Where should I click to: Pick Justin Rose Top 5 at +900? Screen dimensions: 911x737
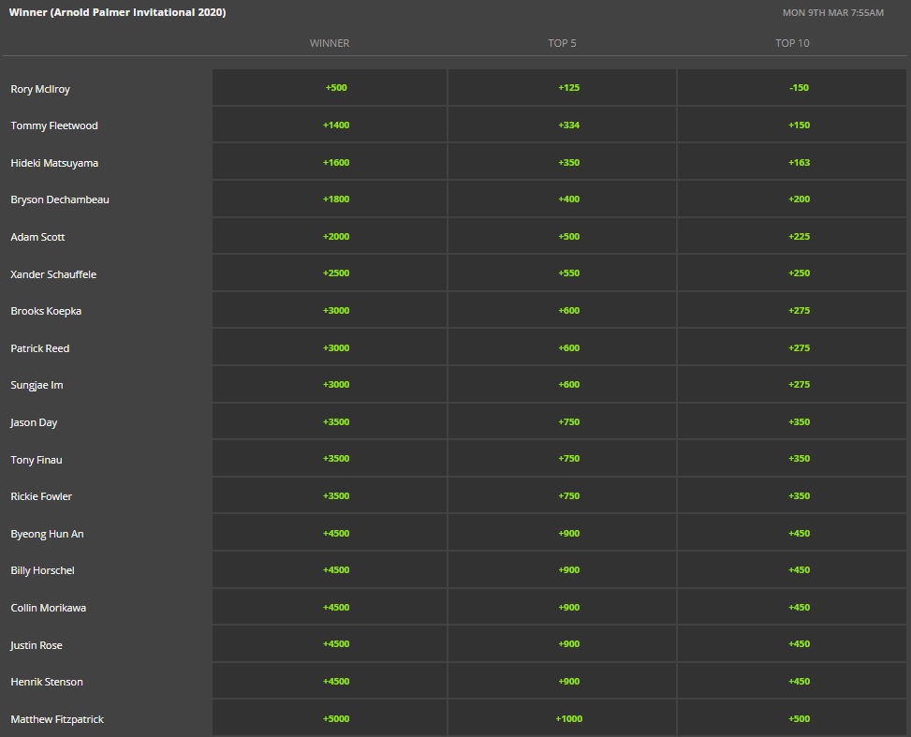pyautogui.click(x=562, y=644)
